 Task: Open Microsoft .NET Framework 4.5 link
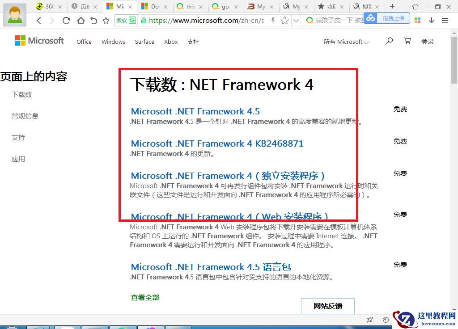195,111
